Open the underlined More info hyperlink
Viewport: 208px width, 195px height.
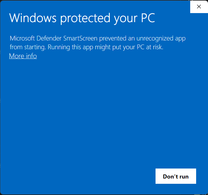[x=23, y=56]
